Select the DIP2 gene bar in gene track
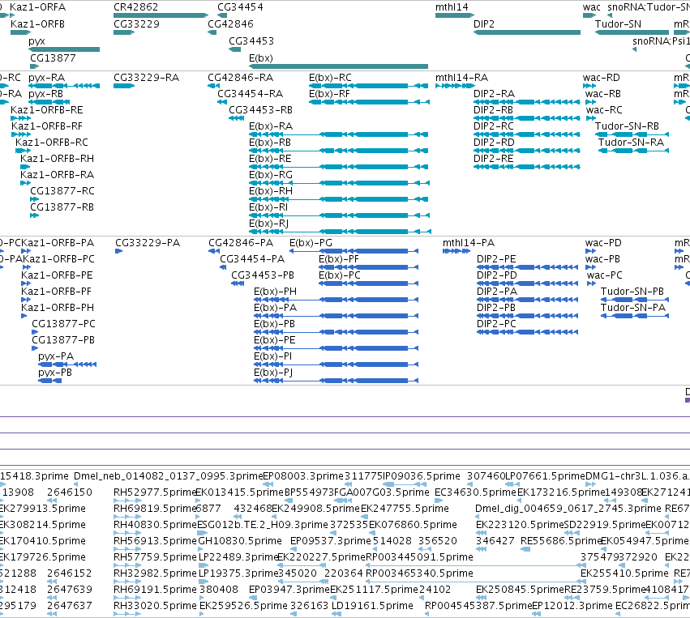Viewport: 690px width, 618px height. point(527,32)
